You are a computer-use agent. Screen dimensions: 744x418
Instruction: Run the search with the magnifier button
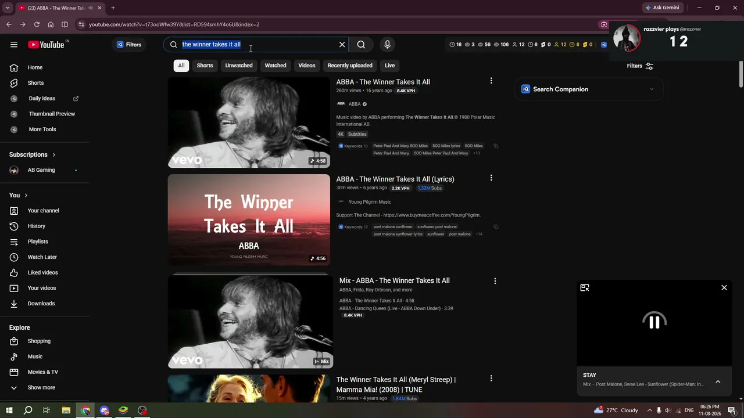coord(361,45)
